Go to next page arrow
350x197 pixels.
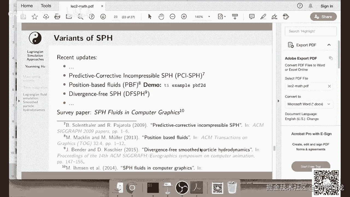tap(103, 17)
